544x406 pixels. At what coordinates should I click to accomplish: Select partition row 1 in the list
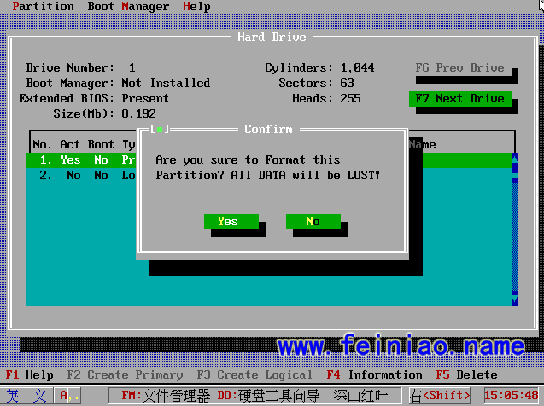269,160
